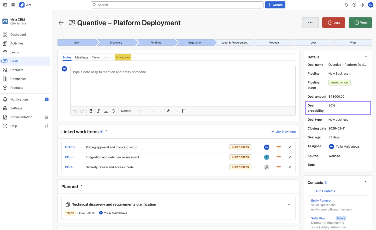Open linked work item FIN-16

(x=70, y=147)
